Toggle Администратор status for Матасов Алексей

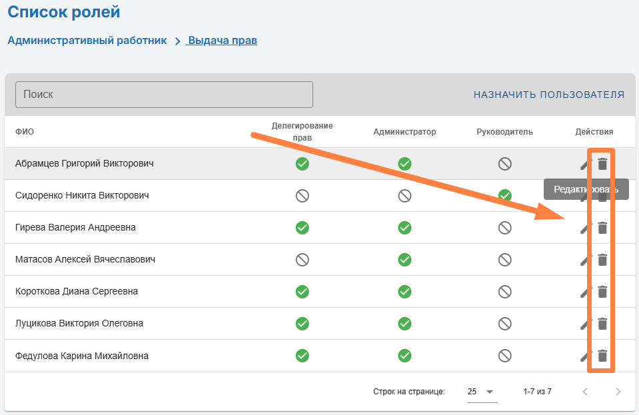pos(404,260)
